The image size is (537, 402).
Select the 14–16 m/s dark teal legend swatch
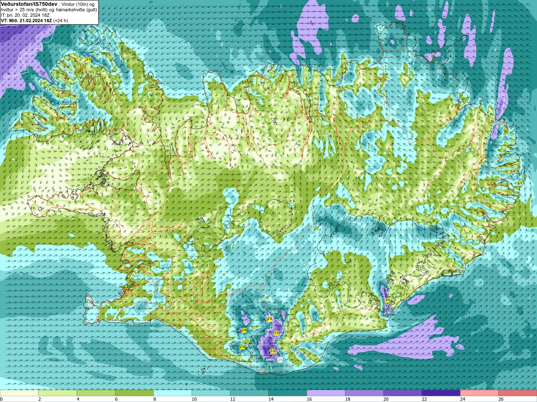pyautogui.click(x=287, y=393)
